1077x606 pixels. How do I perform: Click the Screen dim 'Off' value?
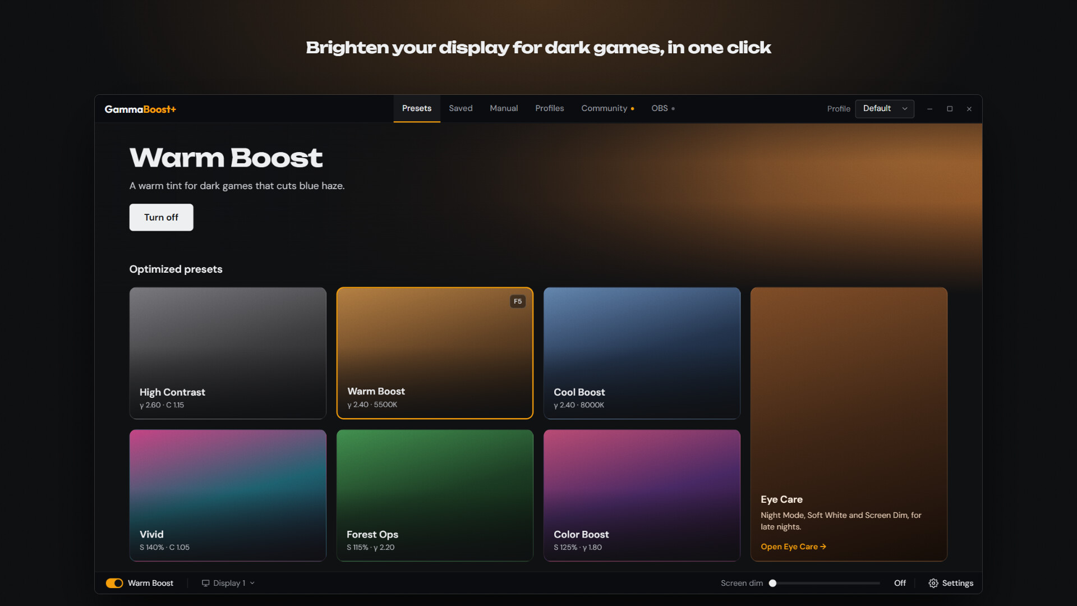coord(900,583)
